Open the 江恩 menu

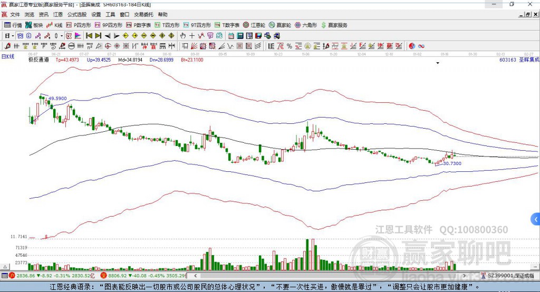[x=58, y=14]
